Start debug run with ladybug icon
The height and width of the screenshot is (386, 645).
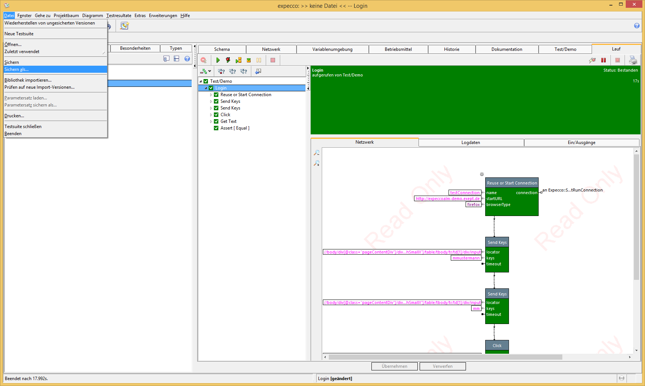pos(228,60)
